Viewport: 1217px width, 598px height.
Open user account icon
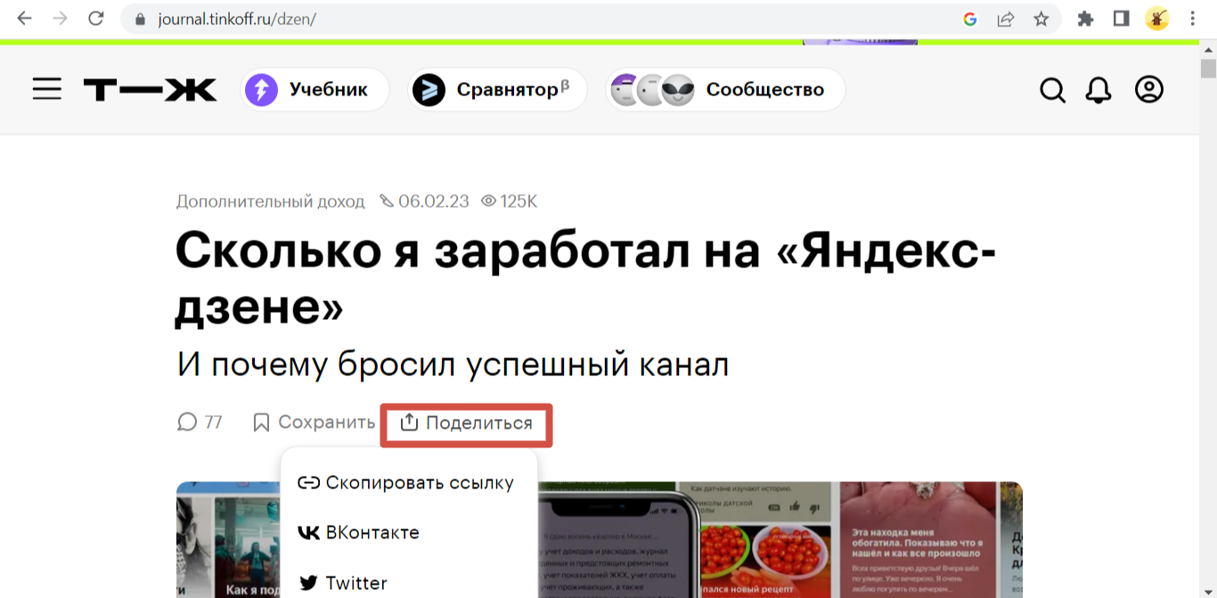coord(1149,89)
